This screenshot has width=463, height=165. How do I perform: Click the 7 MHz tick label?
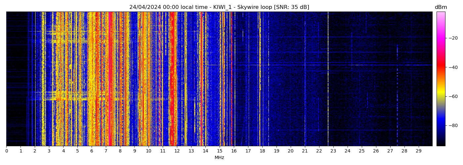(x=106, y=151)
